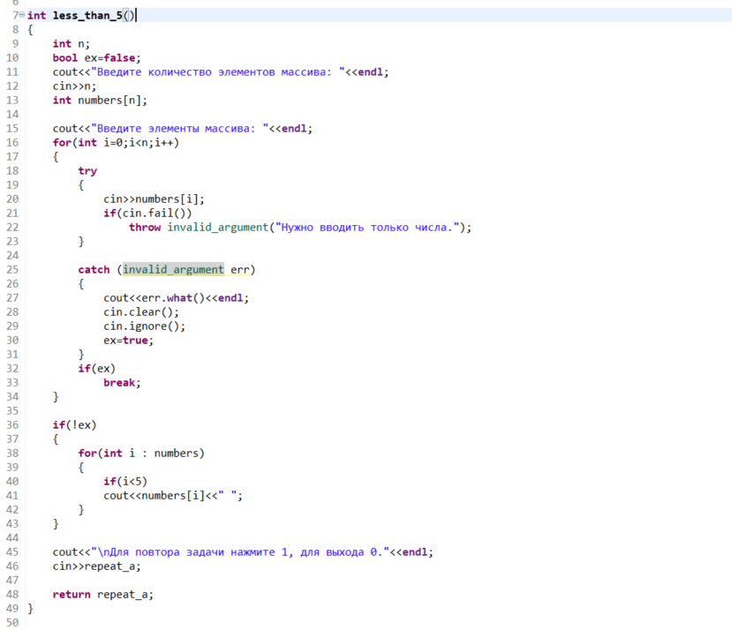Click line number 50 in the gutter
Image resolution: width=732 pixels, height=630 pixels.
pyautogui.click(x=12, y=623)
